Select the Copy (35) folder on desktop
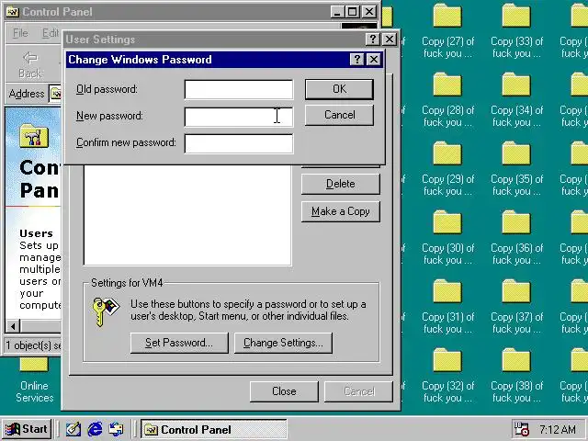The width and height of the screenshot is (588, 441). point(516,169)
